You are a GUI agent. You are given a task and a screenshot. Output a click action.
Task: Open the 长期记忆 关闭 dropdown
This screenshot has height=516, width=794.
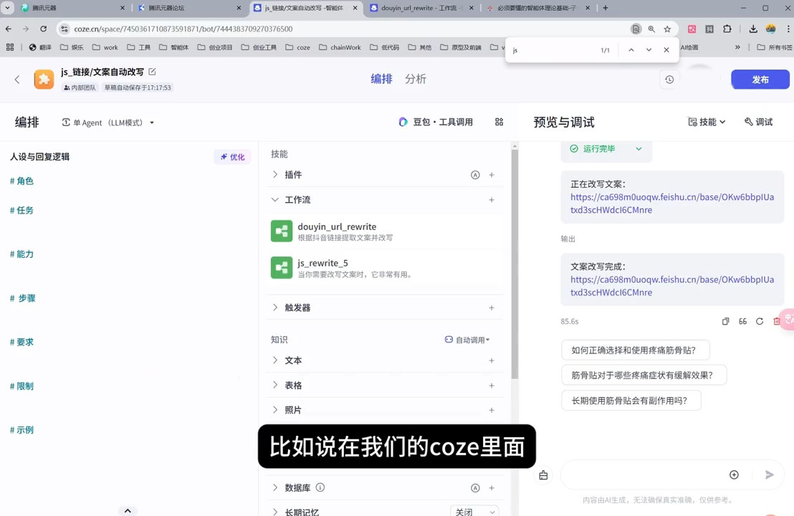tap(474, 511)
